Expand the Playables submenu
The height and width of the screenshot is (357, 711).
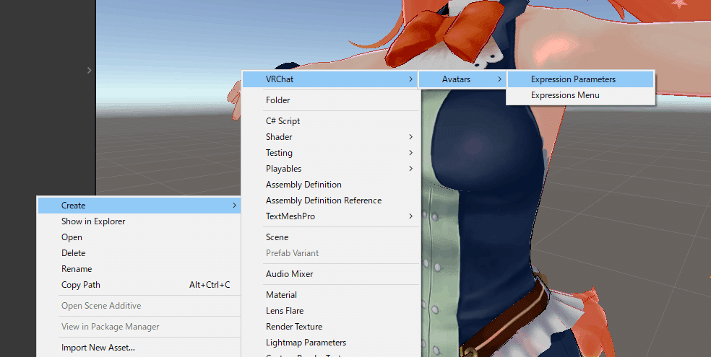click(x=329, y=169)
